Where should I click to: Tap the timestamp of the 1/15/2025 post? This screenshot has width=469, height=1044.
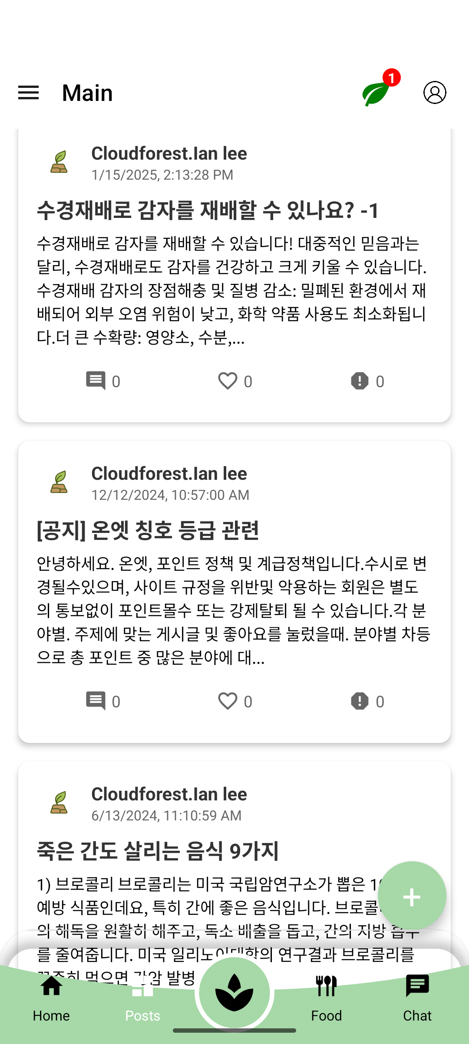[162, 175]
